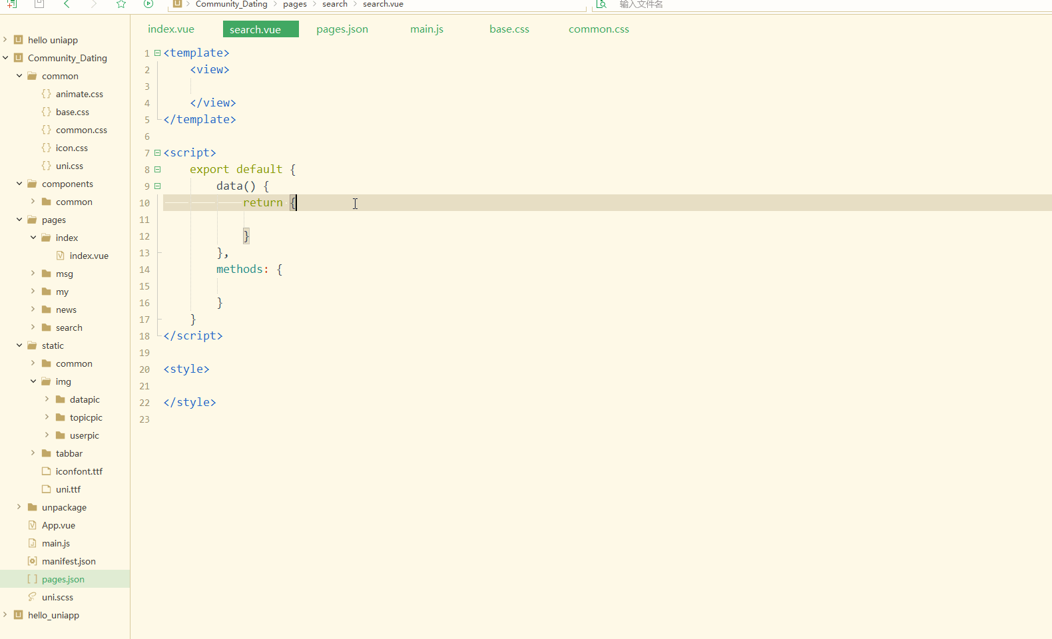This screenshot has width=1052, height=639.
Task: Select iconfont.ttf in the file tree
Action: coord(79,471)
